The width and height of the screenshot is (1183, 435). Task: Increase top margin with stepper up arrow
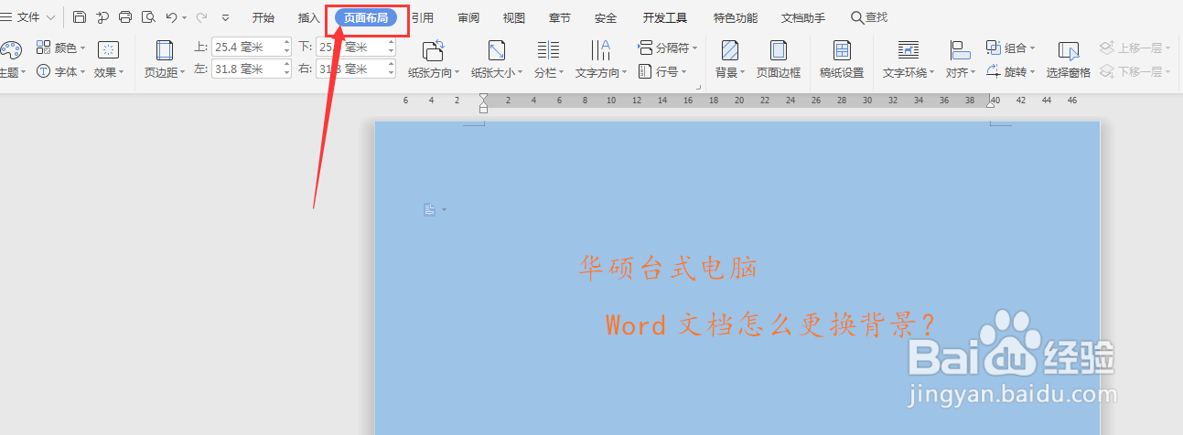[x=287, y=43]
